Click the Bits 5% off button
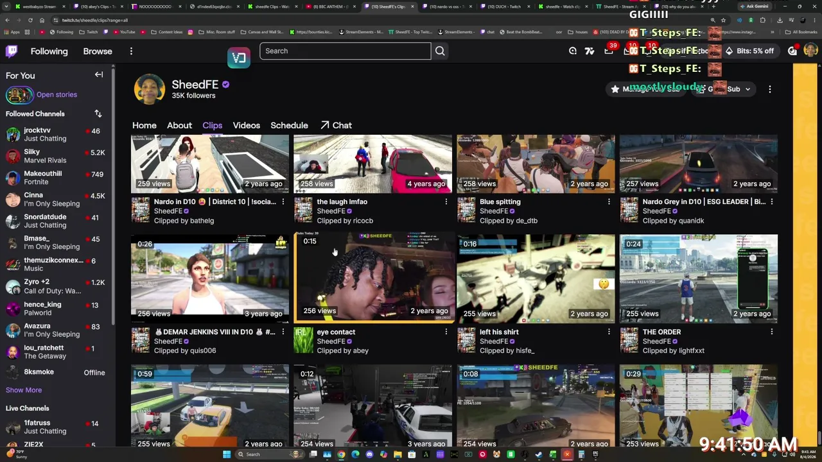 [x=749, y=51]
